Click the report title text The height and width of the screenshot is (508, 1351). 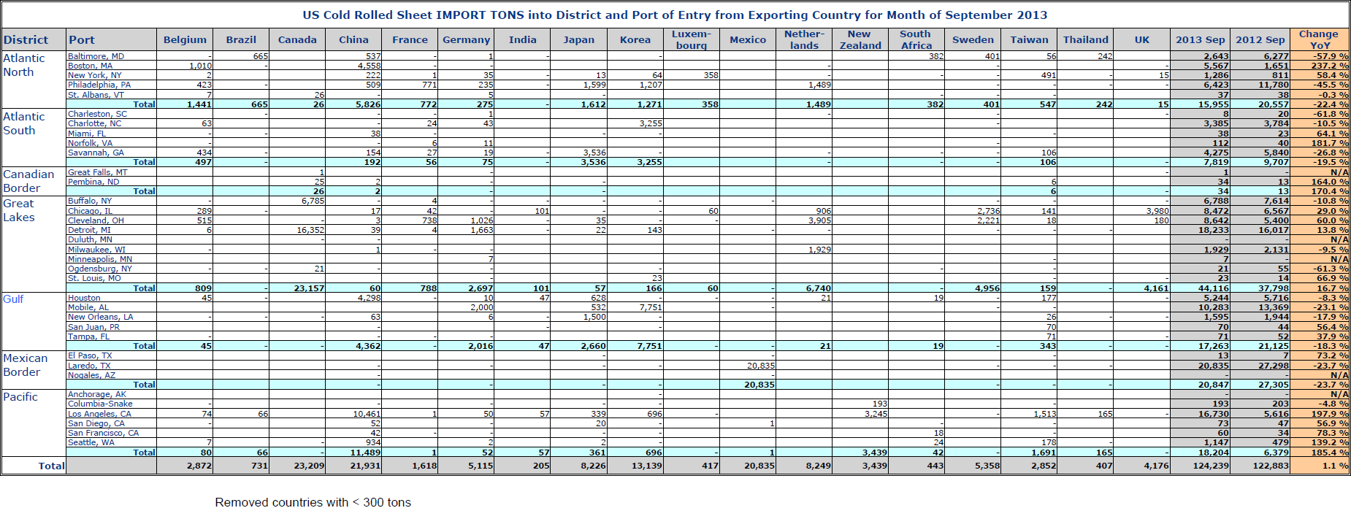[675, 15]
